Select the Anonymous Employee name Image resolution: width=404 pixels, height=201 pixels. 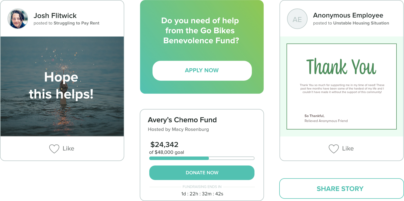coord(348,15)
